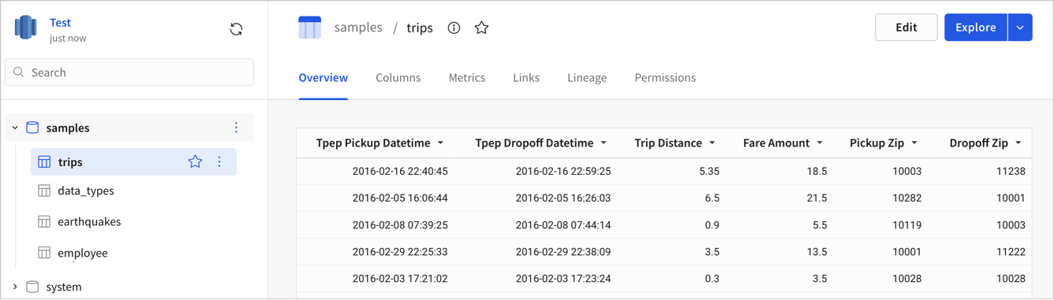This screenshot has width=1054, height=300.
Task: Focus the Search input field
Action: (129, 72)
